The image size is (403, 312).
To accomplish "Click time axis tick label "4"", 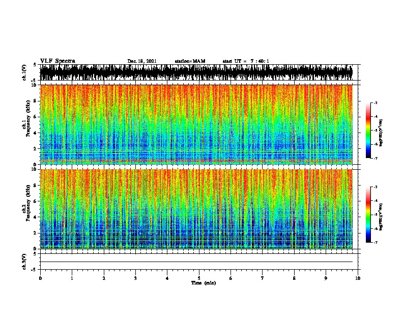I will pyautogui.click(x=167, y=278).
